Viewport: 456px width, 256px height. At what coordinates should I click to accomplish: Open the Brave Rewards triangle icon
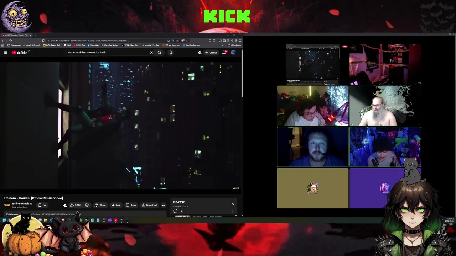[187, 41]
